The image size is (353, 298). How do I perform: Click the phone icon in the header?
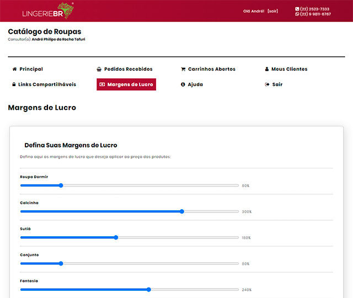click(x=297, y=9)
